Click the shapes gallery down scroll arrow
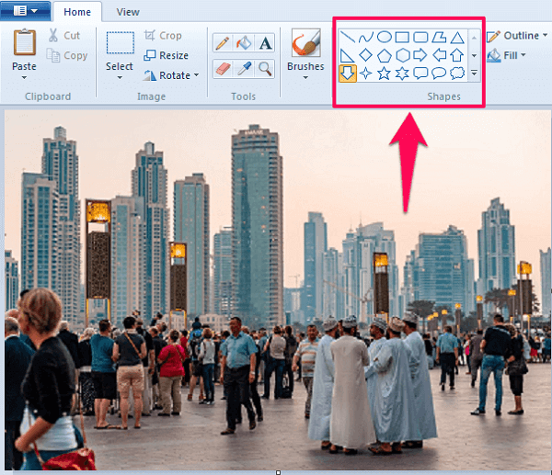552x475 pixels. (474, 55)
